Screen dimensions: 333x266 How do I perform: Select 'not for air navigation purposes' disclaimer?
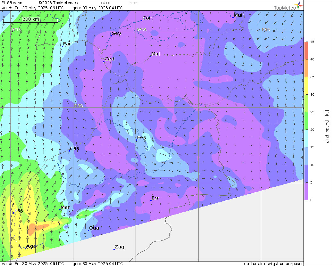coord(273,264)
